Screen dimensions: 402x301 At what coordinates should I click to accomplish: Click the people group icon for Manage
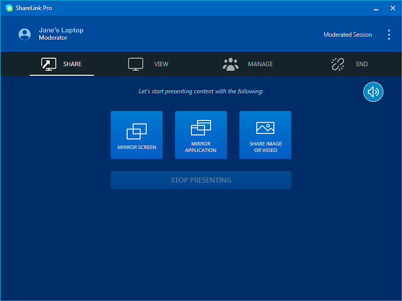coord(231,64)
